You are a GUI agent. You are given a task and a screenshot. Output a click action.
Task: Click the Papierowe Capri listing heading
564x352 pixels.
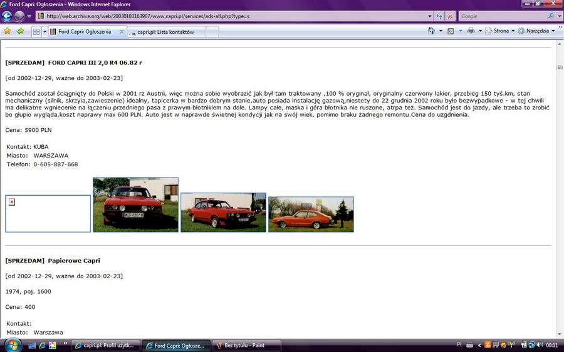74,261
